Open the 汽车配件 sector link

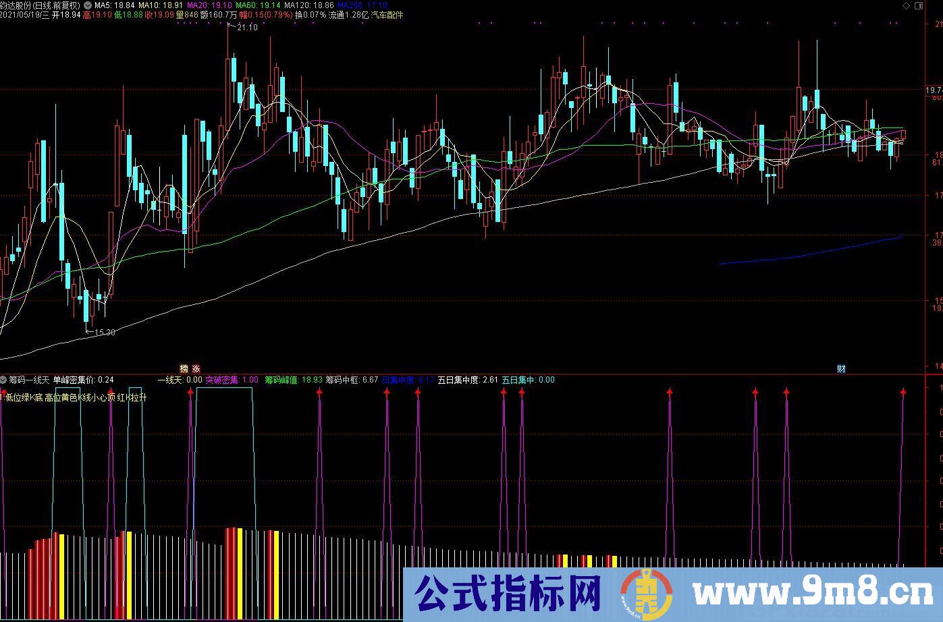[387, 14]
